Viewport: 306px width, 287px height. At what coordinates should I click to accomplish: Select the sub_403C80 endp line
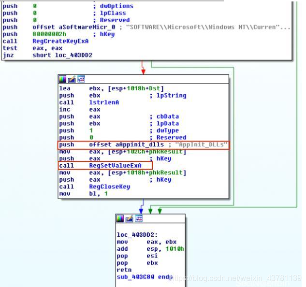pos(145,277)
